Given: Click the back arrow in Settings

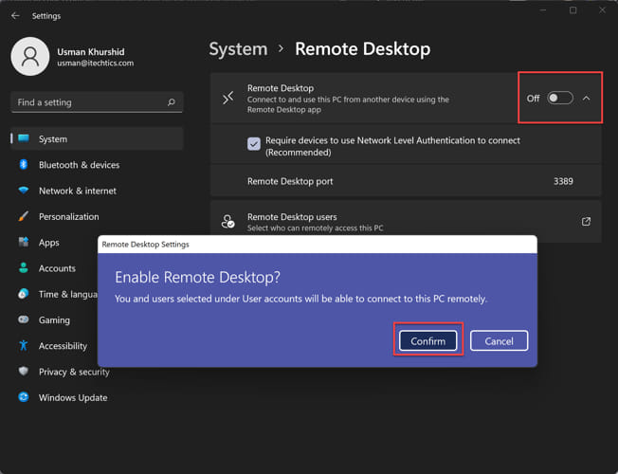Looking at the screenshot, I should pyautogui.click(x=15, y=16).
